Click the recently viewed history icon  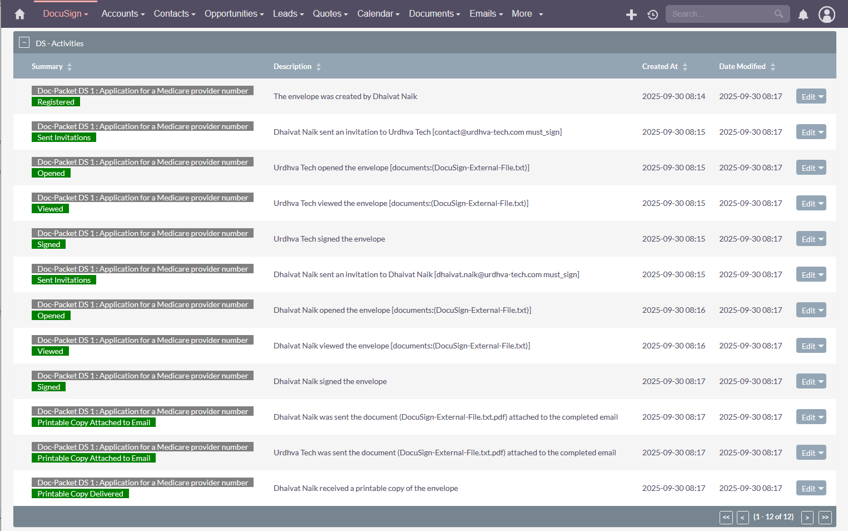[x=652, y=14]
